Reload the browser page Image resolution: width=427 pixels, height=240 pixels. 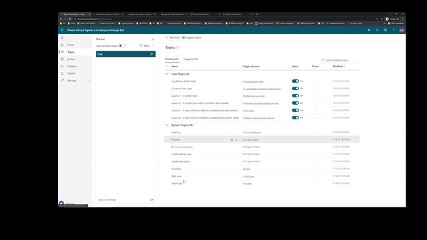[x=69, y=19]
